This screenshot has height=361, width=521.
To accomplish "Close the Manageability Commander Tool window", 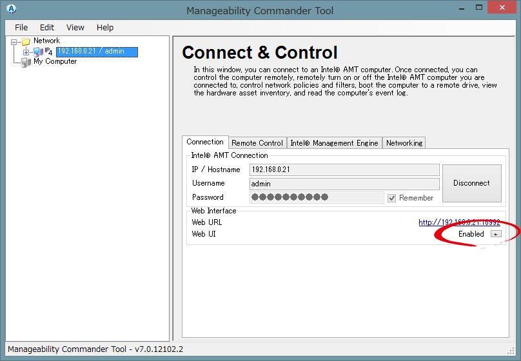I will click(x=502, y=7).
